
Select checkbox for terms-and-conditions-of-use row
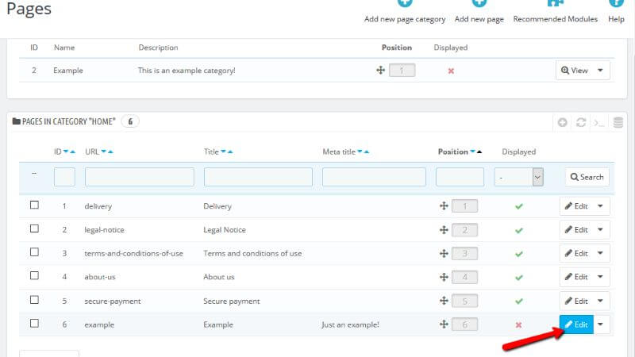34,252
